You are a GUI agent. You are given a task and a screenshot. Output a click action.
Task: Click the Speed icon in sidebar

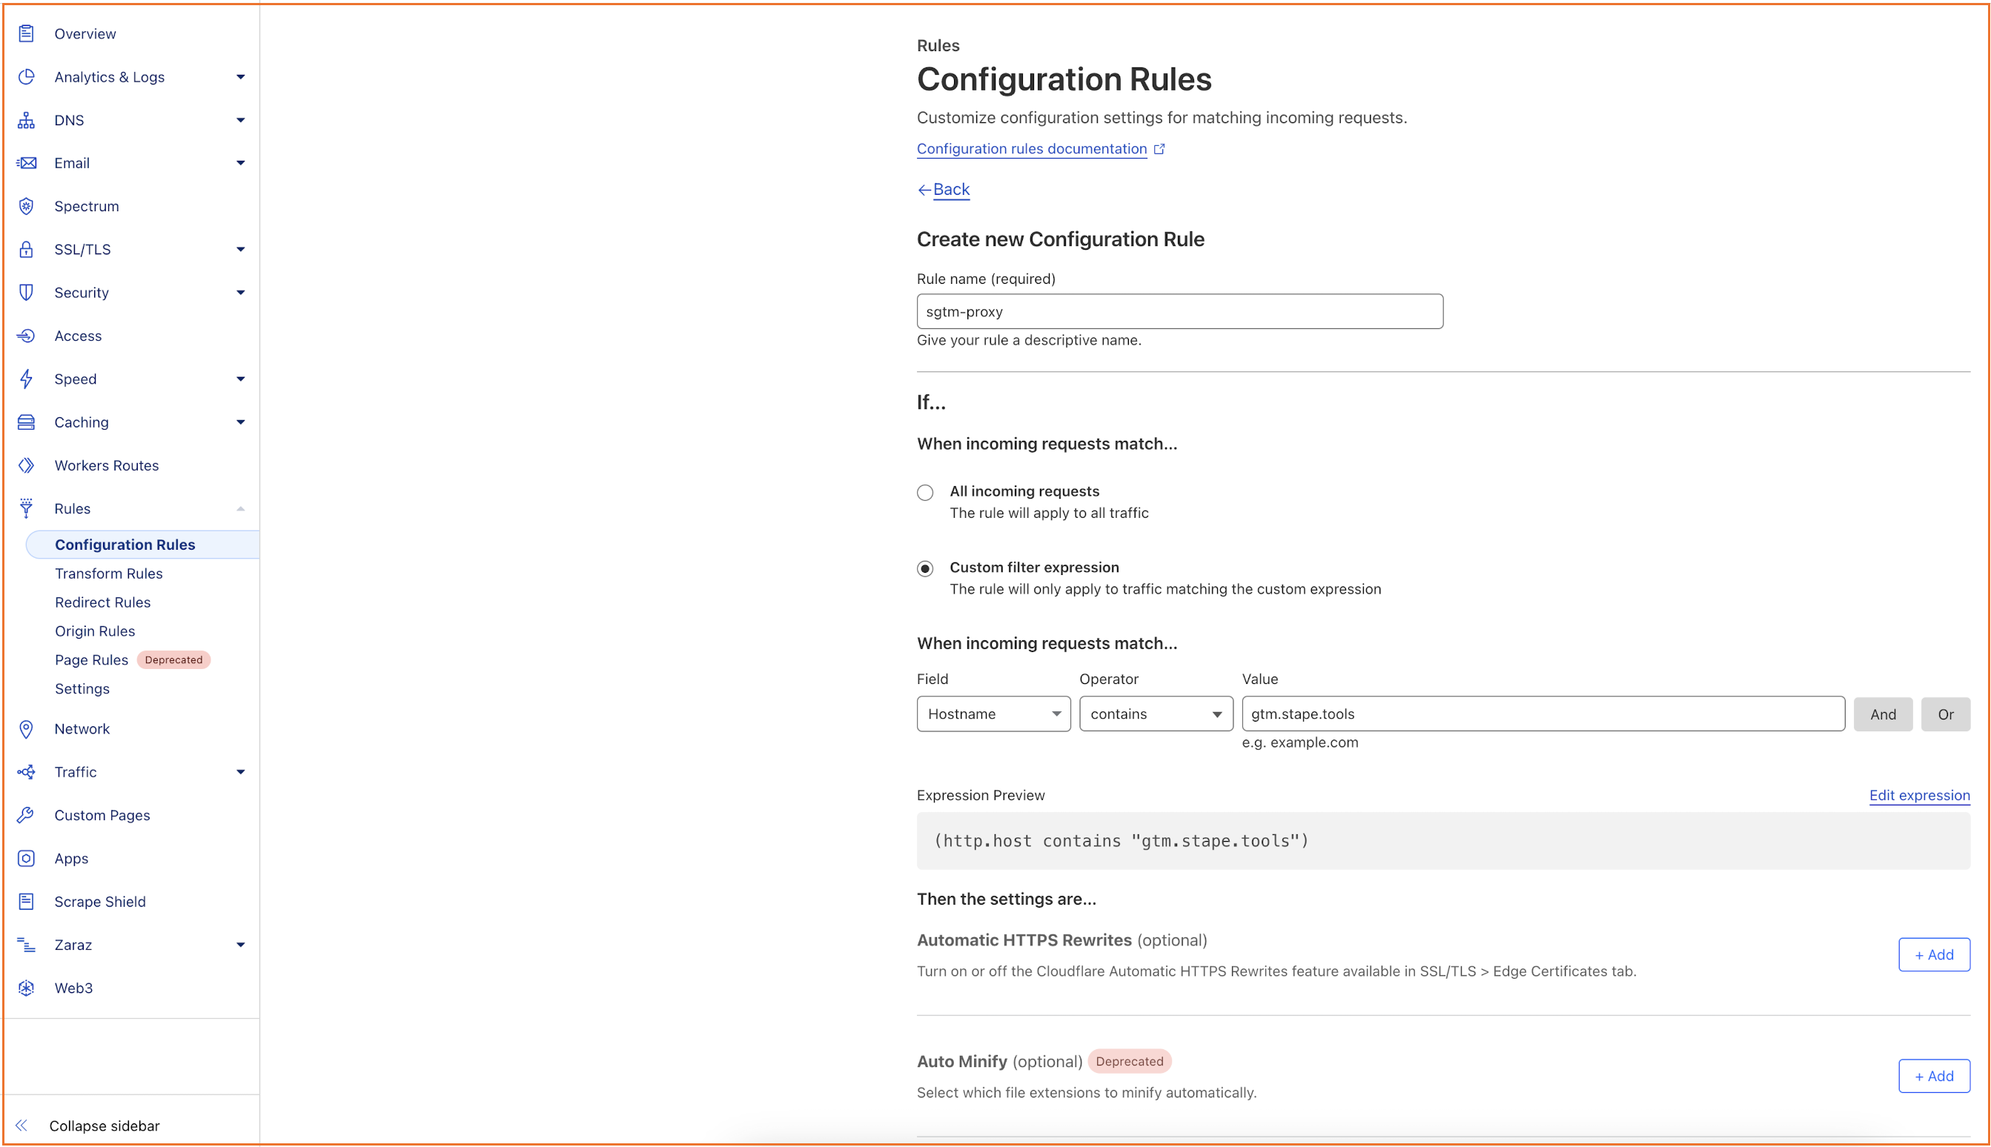click(26, 379)
